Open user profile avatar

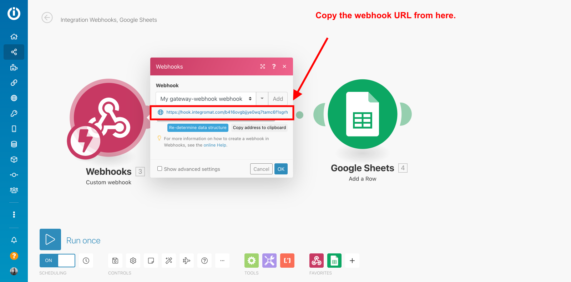pyautogui.click(x=14, y=271)
